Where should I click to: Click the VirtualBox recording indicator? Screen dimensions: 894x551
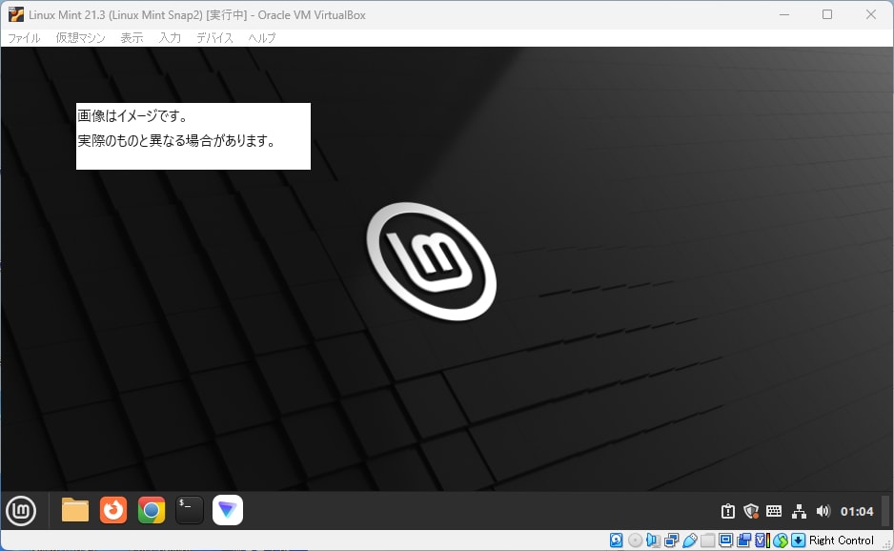click(x=744, y=541)
